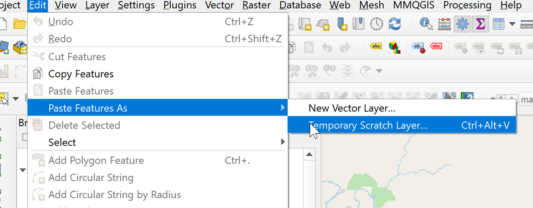Viewport: 533px width, 208px height.
Task: Open the Processing Toolbox gear icon
Action: pos(462,24)
